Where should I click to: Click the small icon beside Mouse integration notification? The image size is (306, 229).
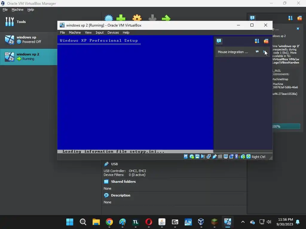[x=257, y=52]
